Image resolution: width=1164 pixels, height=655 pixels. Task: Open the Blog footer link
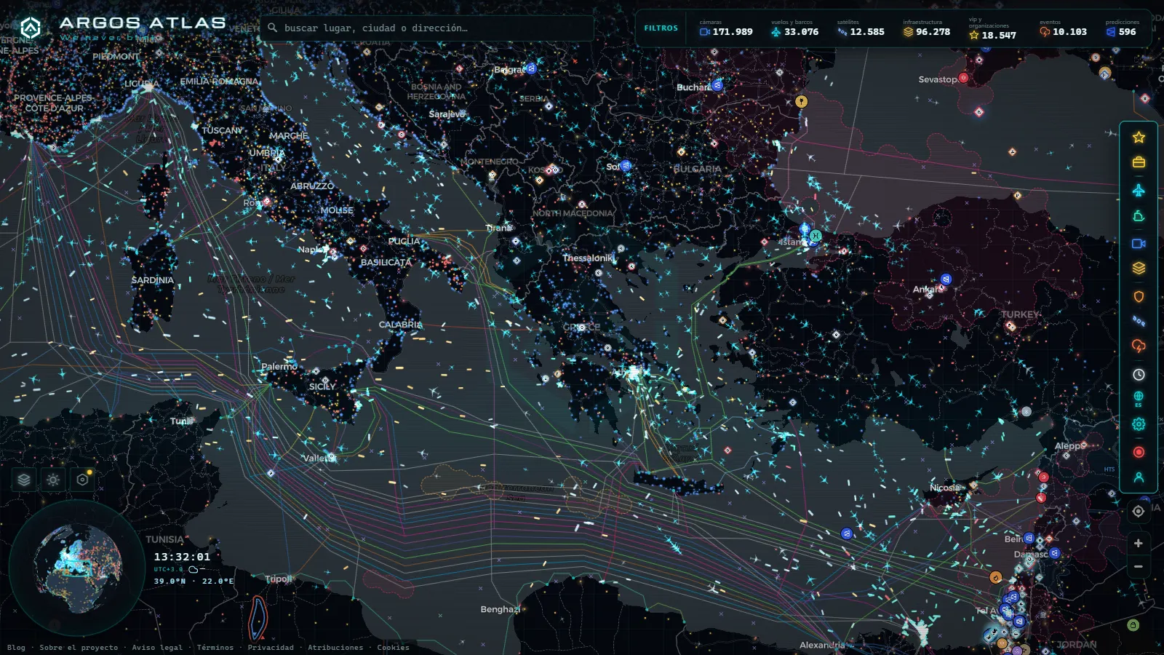[x=16, y=647]
